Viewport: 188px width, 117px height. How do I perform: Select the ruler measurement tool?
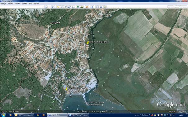coord(92,7)
